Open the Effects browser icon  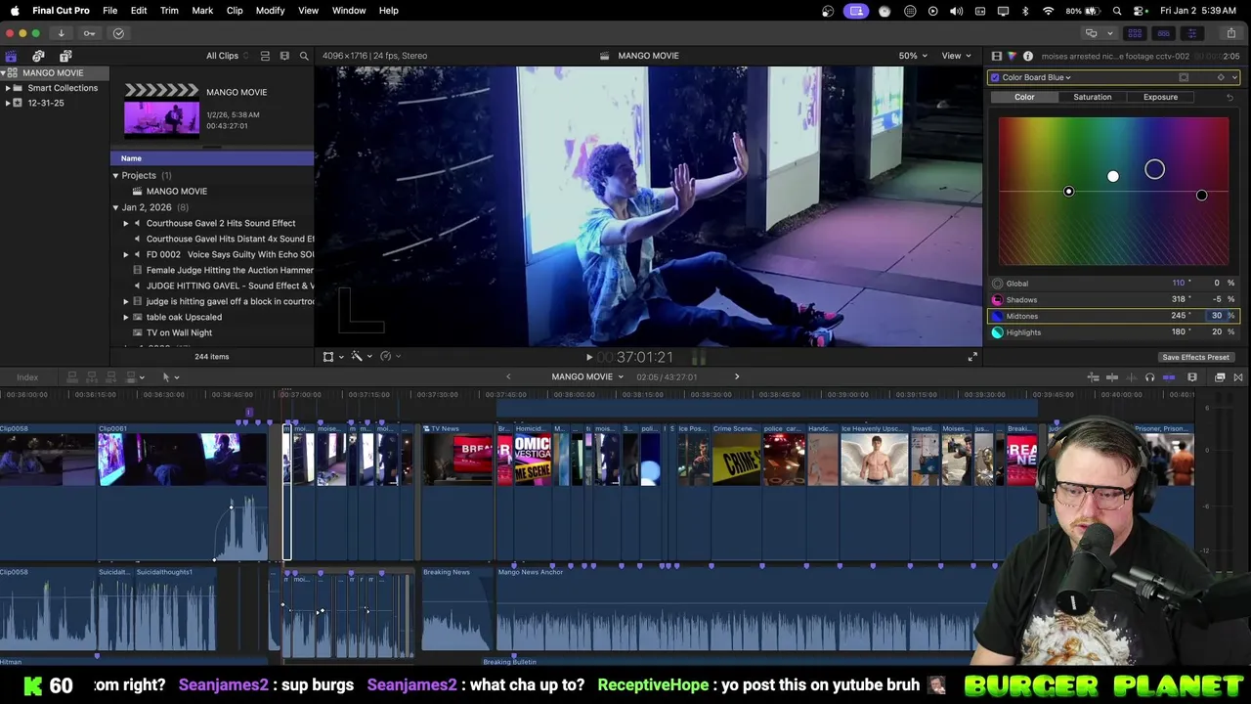(1220, 377)
